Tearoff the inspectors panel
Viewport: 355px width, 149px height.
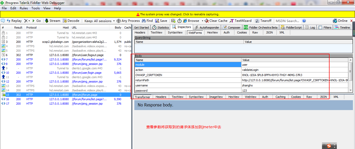point(264,21)
